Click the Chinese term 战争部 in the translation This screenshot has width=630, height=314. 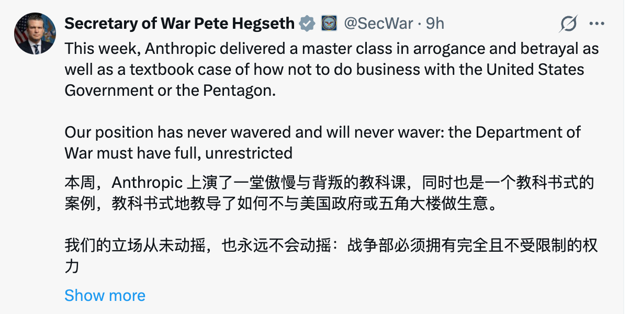tap(368, 245)
